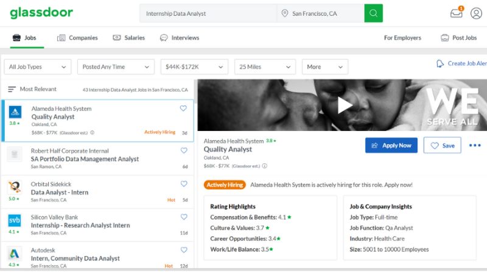The width and height of the screenshot is (487, 273).
Task: Switch to the Companies tab
Action: (77, 38)
